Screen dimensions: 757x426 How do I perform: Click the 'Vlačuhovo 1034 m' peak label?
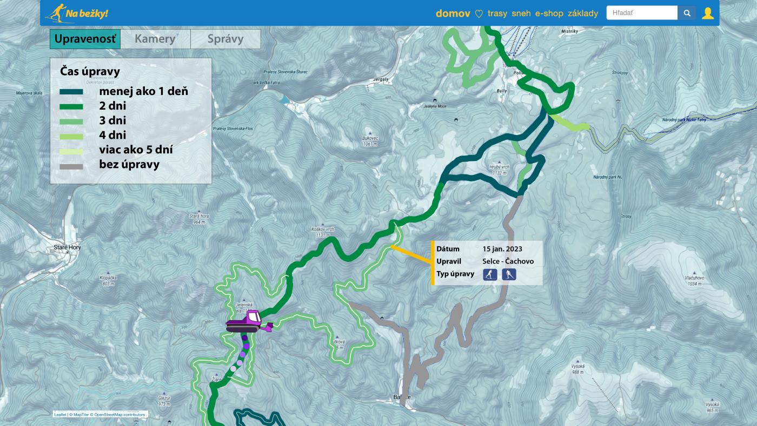pos(694,280)
